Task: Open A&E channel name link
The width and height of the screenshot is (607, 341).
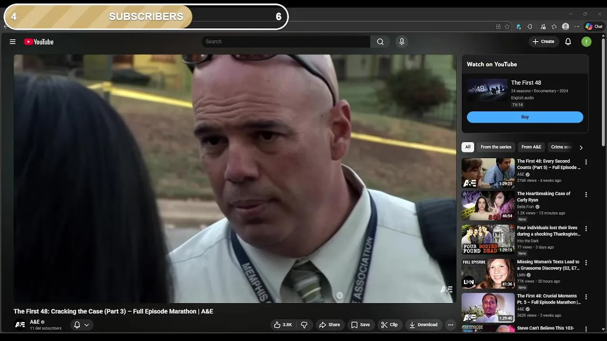Action: [x=35, y=322]
